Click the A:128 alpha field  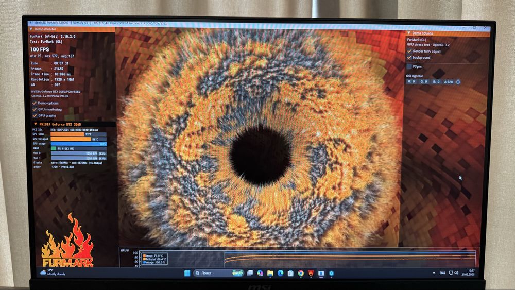(x=449, y=82)
